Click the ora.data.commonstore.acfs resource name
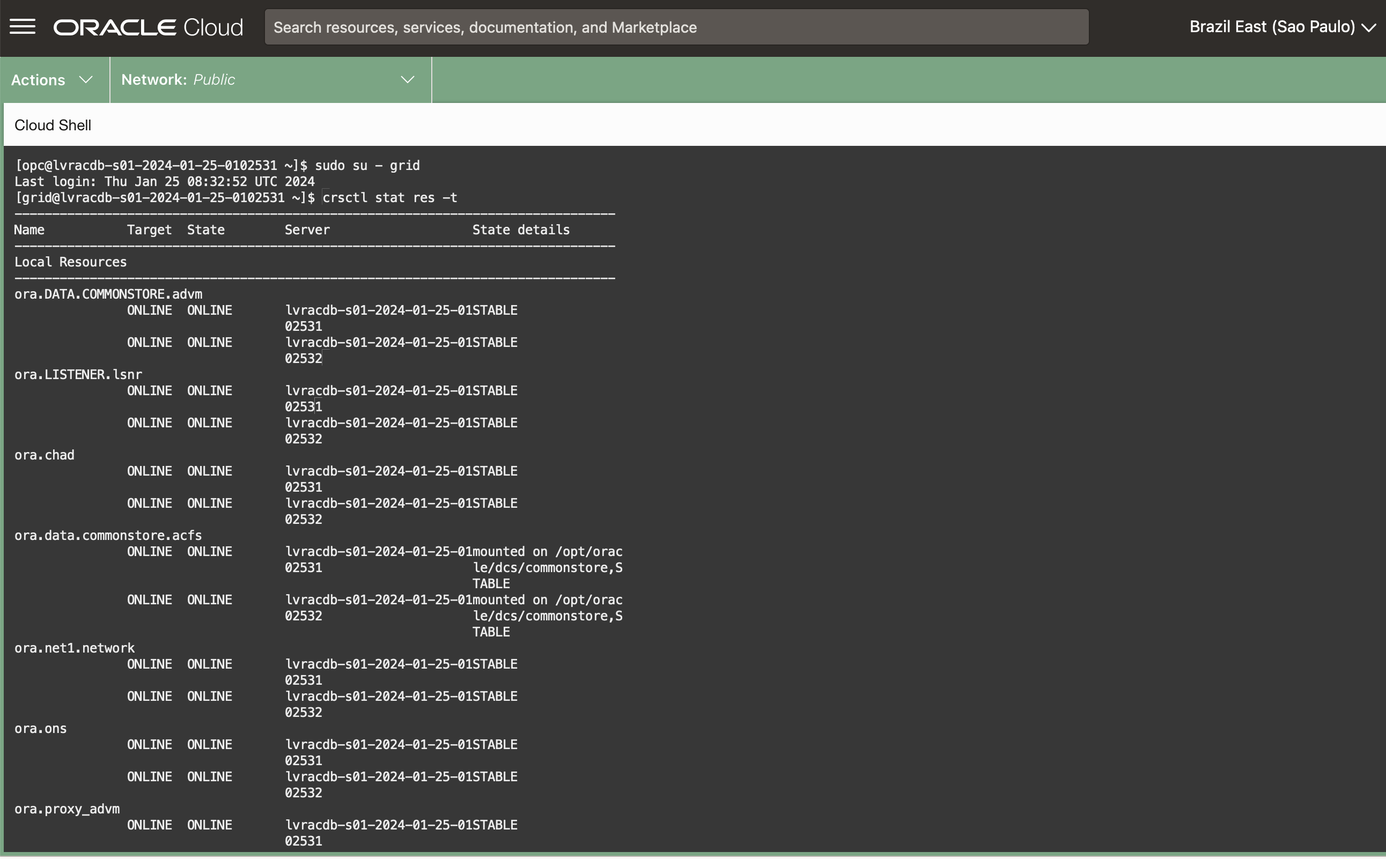The height and width of the screenshot is (859, 1386). point(108,535)
